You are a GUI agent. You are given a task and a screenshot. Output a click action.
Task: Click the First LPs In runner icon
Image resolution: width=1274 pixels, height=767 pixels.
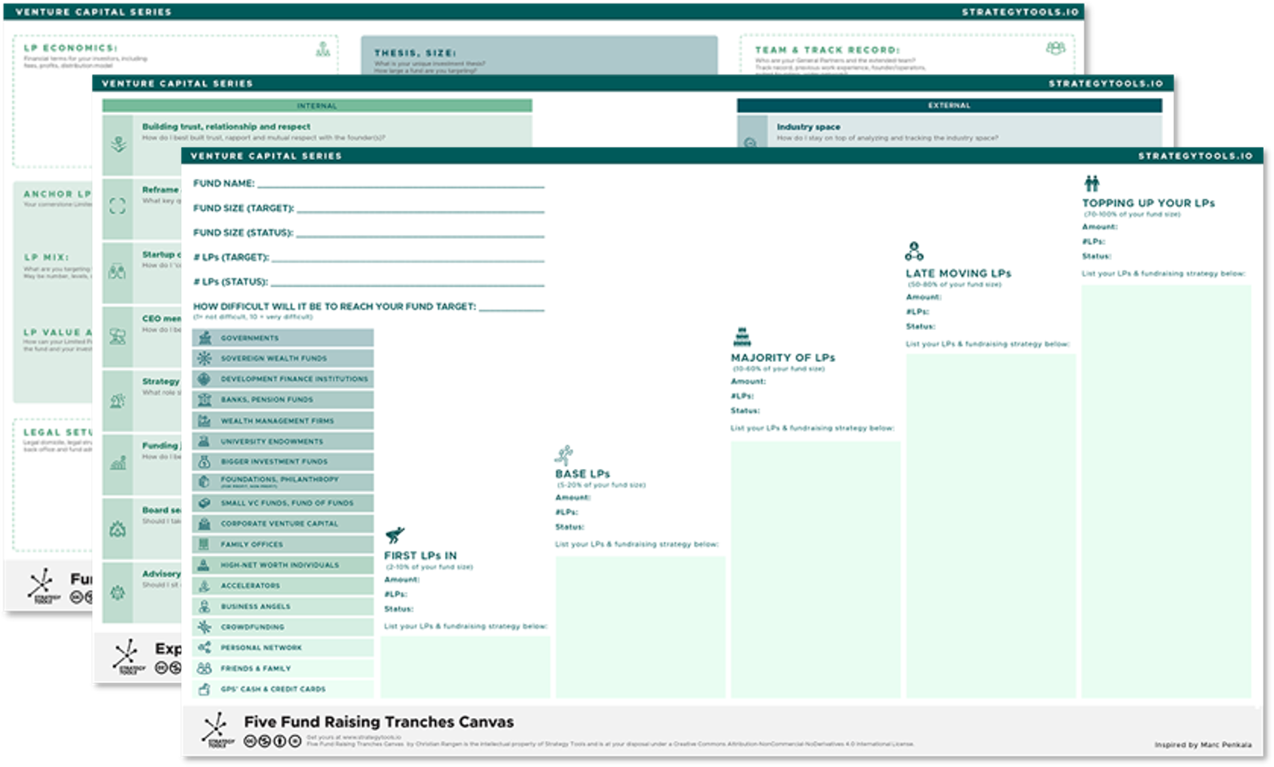pos(395,535)
